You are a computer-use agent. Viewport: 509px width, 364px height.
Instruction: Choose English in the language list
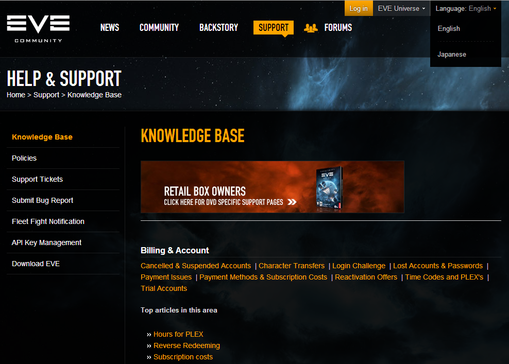click(x=449, y=28)
